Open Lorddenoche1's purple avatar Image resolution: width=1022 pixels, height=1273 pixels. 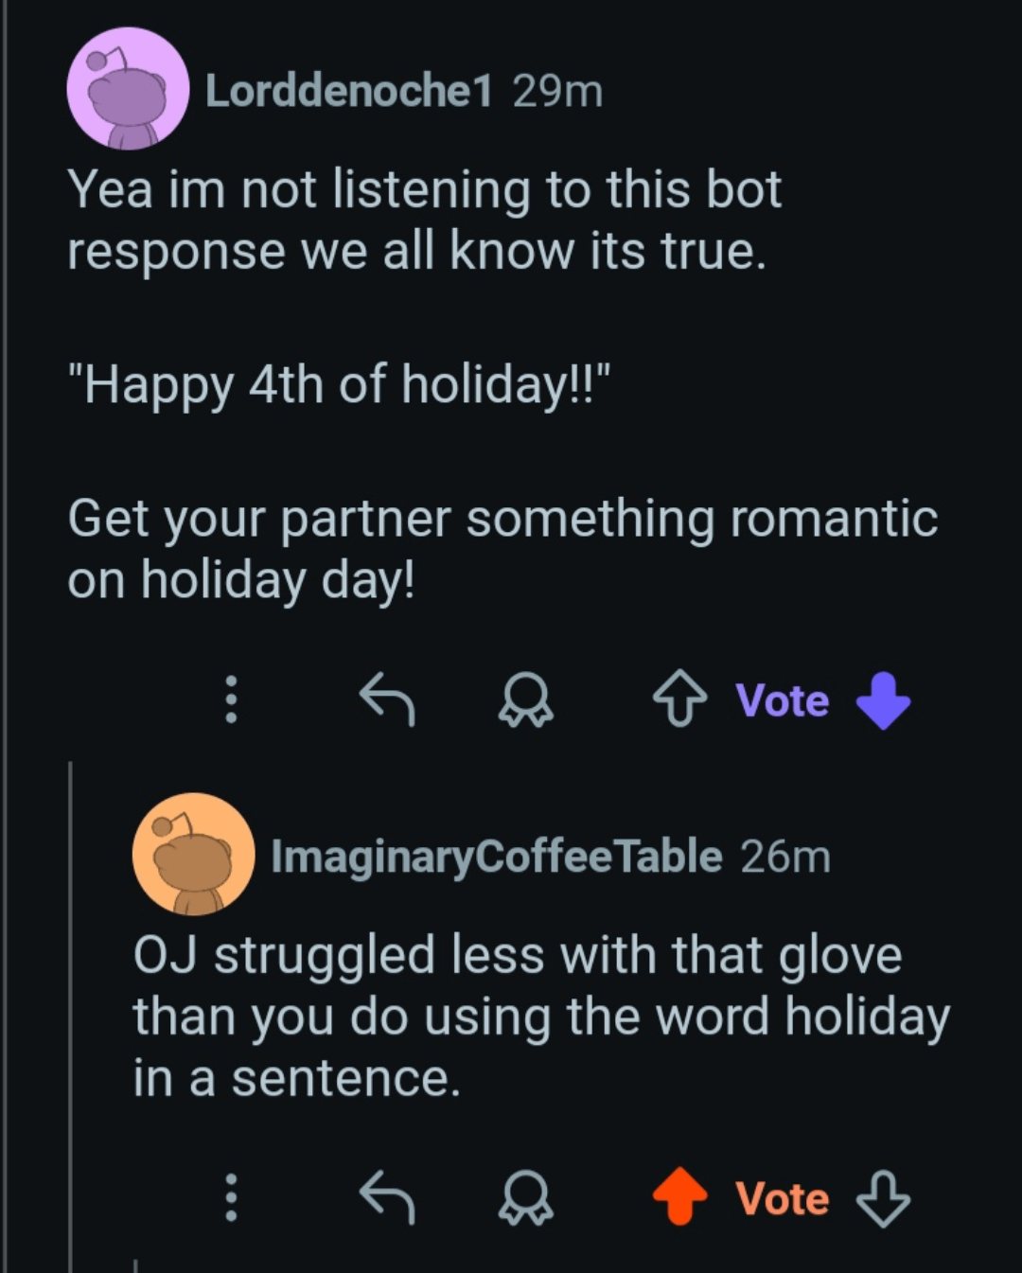coord(128,88)
